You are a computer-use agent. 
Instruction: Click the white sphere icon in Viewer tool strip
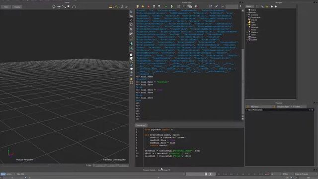click(131, 69)
